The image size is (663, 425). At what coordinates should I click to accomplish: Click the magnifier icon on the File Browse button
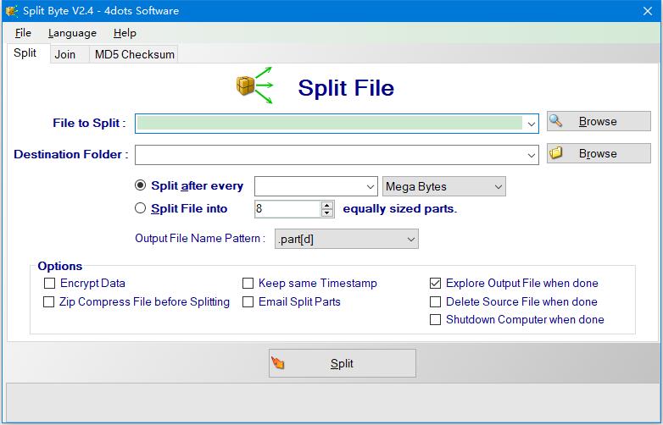pyautogui.click(x=555, y=121)
